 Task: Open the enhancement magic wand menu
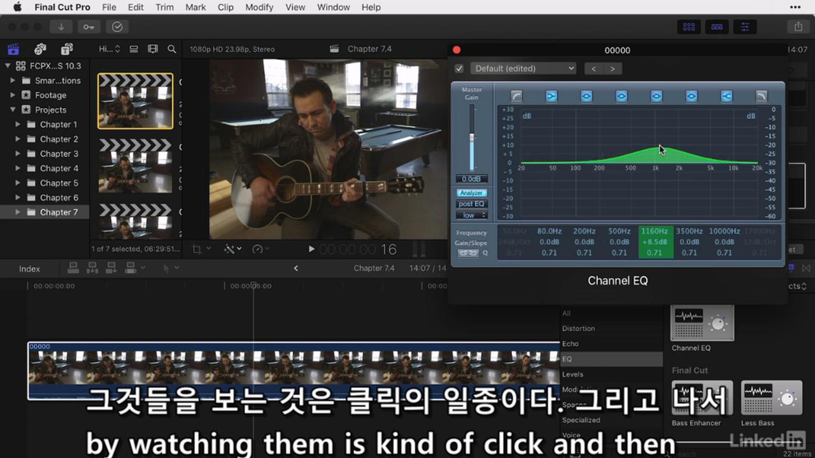[232, 249]
